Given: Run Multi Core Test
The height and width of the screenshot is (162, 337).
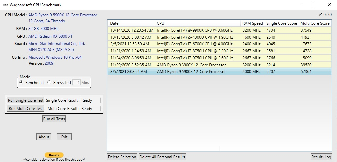Looking at the screenshot, I should coord(26,109).
